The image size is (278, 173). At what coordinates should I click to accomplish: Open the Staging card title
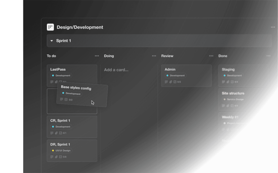pos(228,69)
